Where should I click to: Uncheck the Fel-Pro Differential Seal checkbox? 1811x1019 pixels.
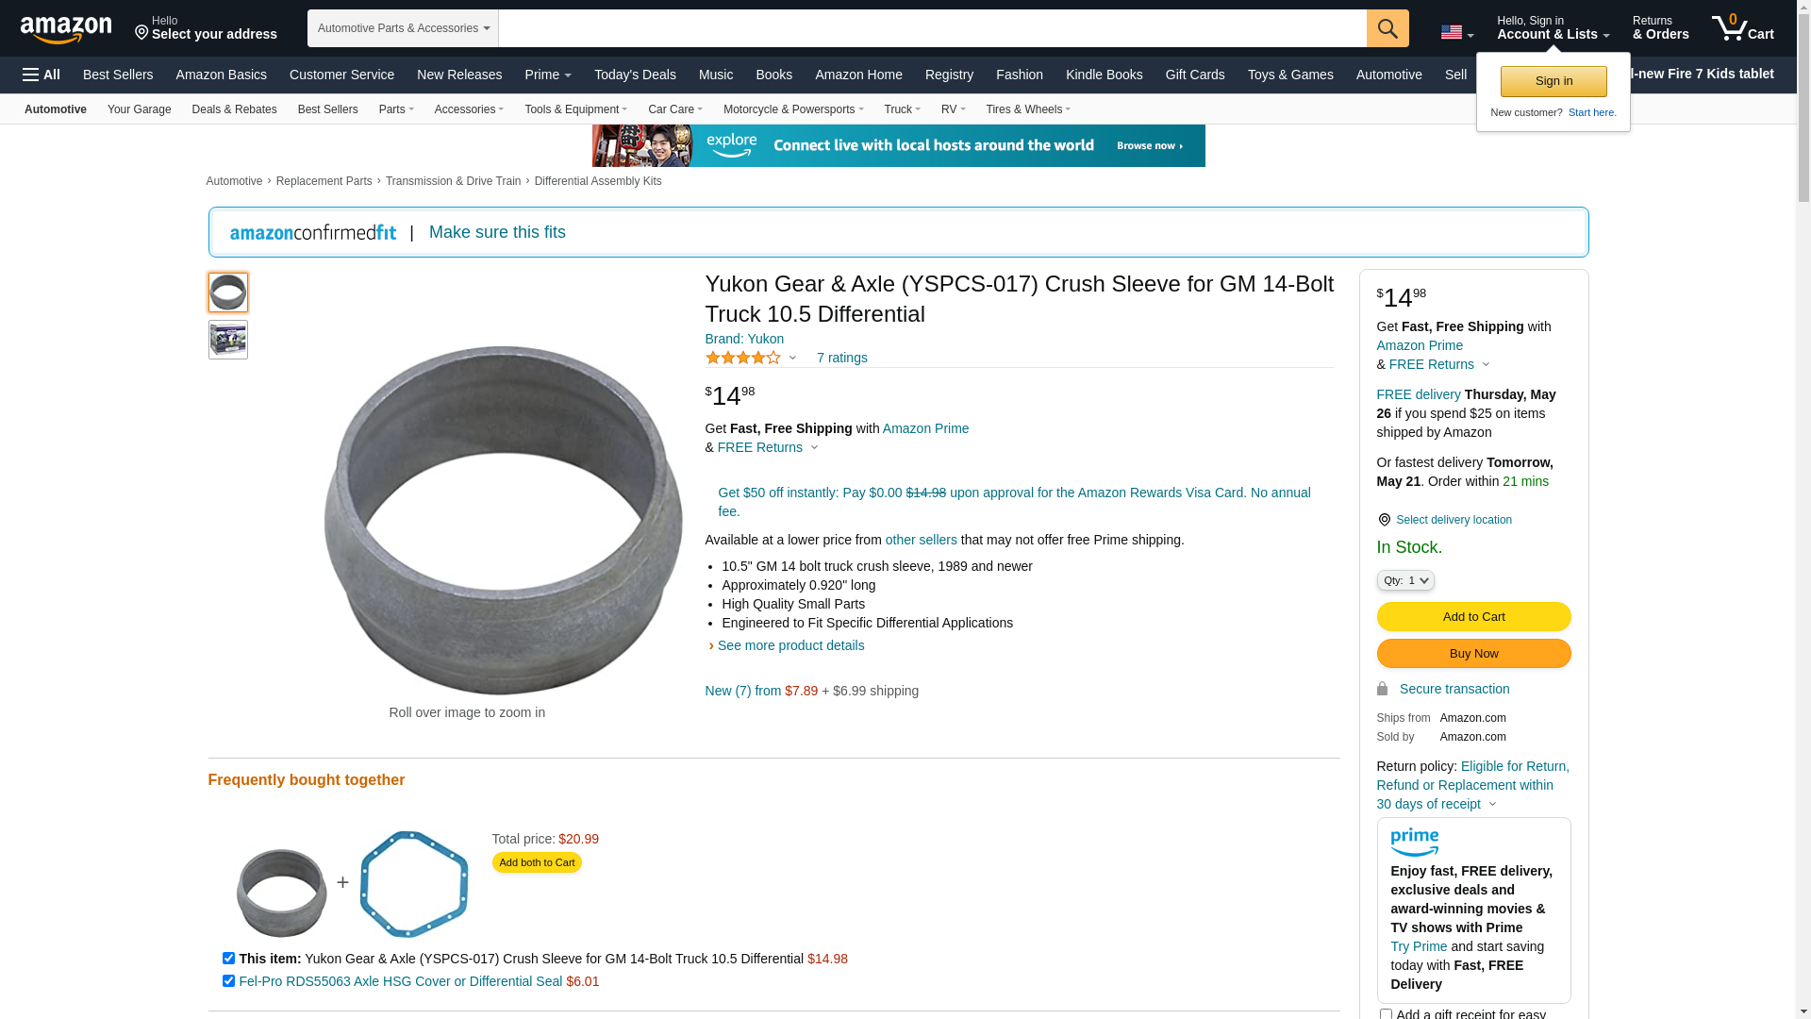coord(228,981)
